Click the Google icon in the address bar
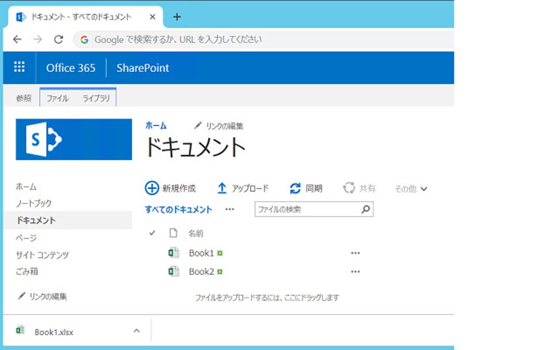The height and width of the screenshot is (350, 560). [84, 39]
